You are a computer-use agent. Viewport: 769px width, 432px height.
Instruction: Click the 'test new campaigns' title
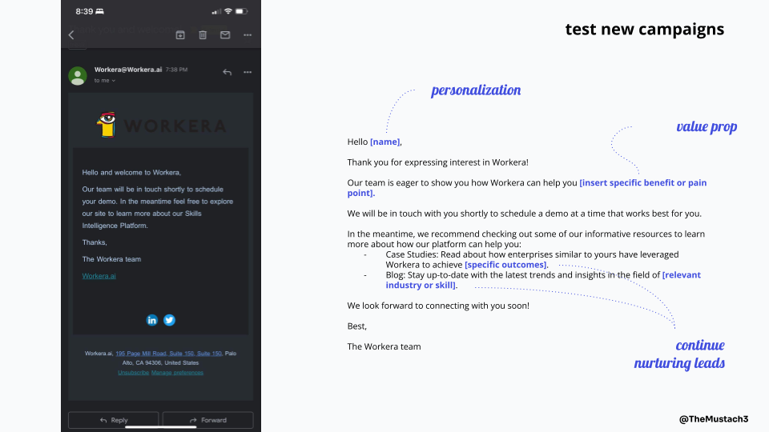(x=644, y=29)
